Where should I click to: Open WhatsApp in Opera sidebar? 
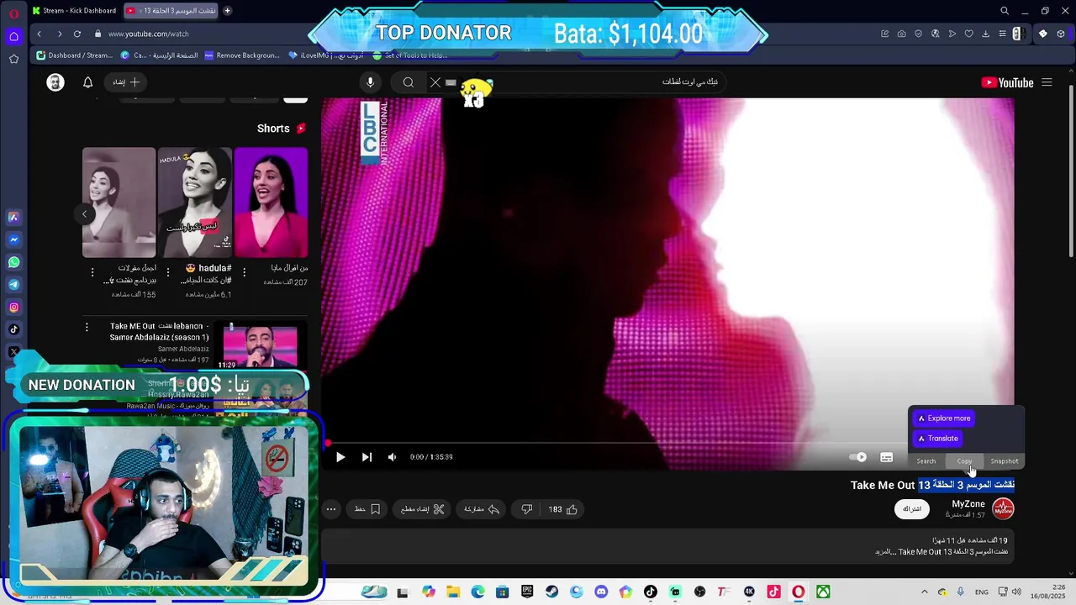13,262
